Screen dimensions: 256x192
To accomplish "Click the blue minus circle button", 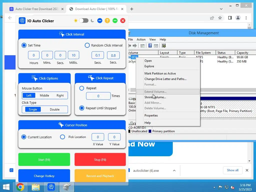I will (x=100, y=20).
